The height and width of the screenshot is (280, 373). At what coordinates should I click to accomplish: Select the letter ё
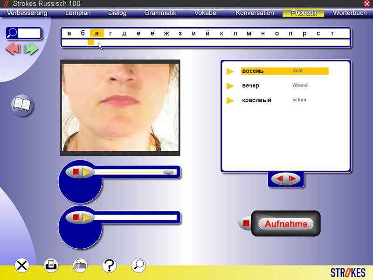pos(152,33)
